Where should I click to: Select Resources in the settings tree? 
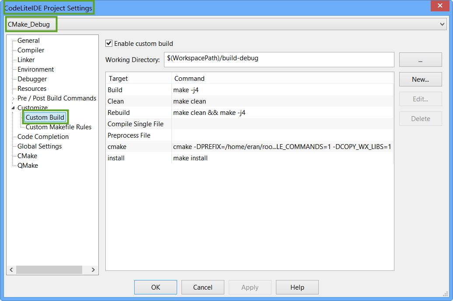click(x=32, y=89)
